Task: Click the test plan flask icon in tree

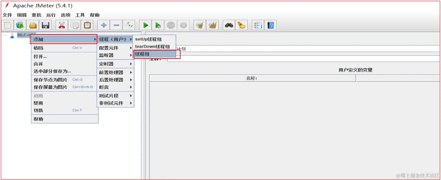Action: point(12,36)
